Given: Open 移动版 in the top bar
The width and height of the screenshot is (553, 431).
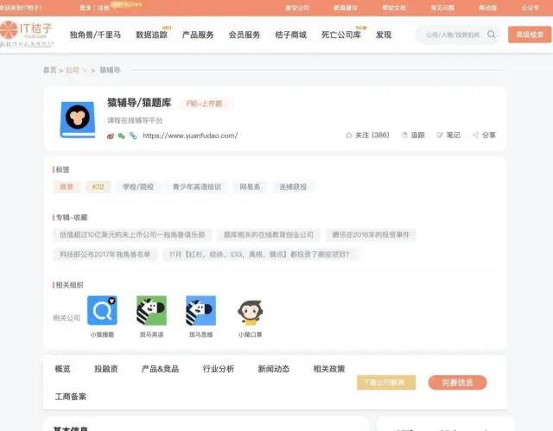Looking at the screenshot, I should point(487,8).
